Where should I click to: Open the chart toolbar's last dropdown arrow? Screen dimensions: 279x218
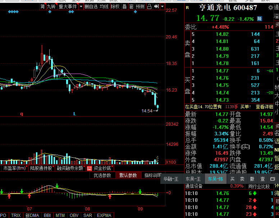tap(162, 7)
